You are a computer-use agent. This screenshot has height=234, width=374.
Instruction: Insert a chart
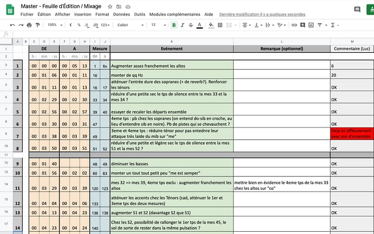point(311,25)
